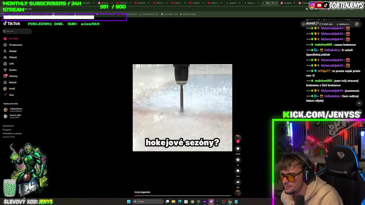Image resolution: width=365 pixels, height=205 pixels.
Task: Open the video author's avatar
Action: pos(238,138)
